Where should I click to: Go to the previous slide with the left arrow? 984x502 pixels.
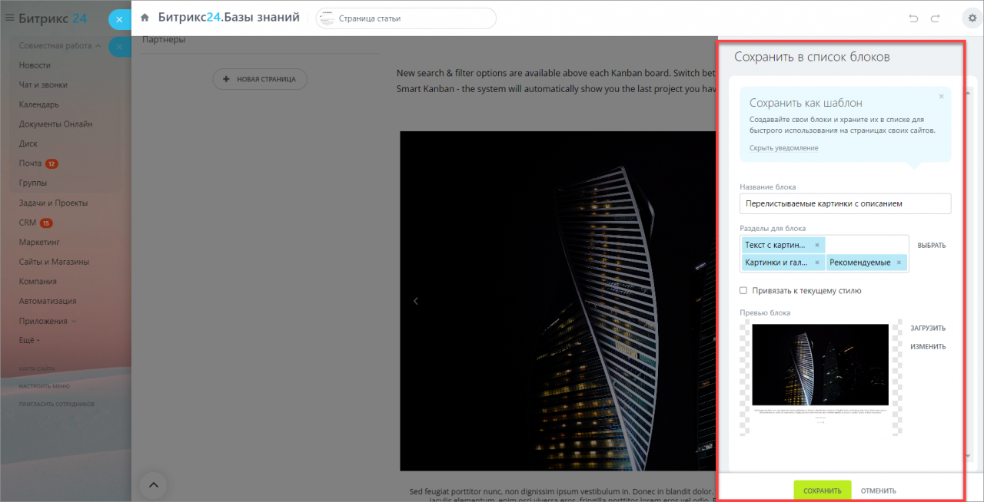point(416,301)
